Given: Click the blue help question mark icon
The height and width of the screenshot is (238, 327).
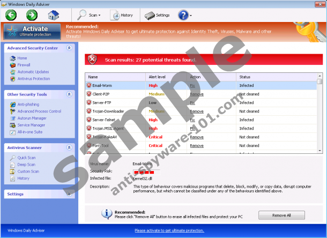Looking at the screenshot, I should pyautogui.click(x=183, y=15).
